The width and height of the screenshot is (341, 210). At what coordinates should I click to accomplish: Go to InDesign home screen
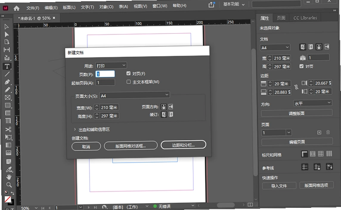[x=16, y=8]
